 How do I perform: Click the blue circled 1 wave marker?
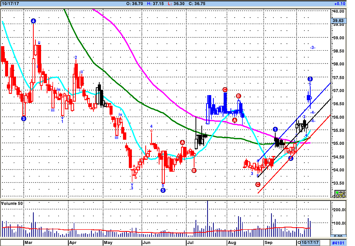click(x=275, y=129)
